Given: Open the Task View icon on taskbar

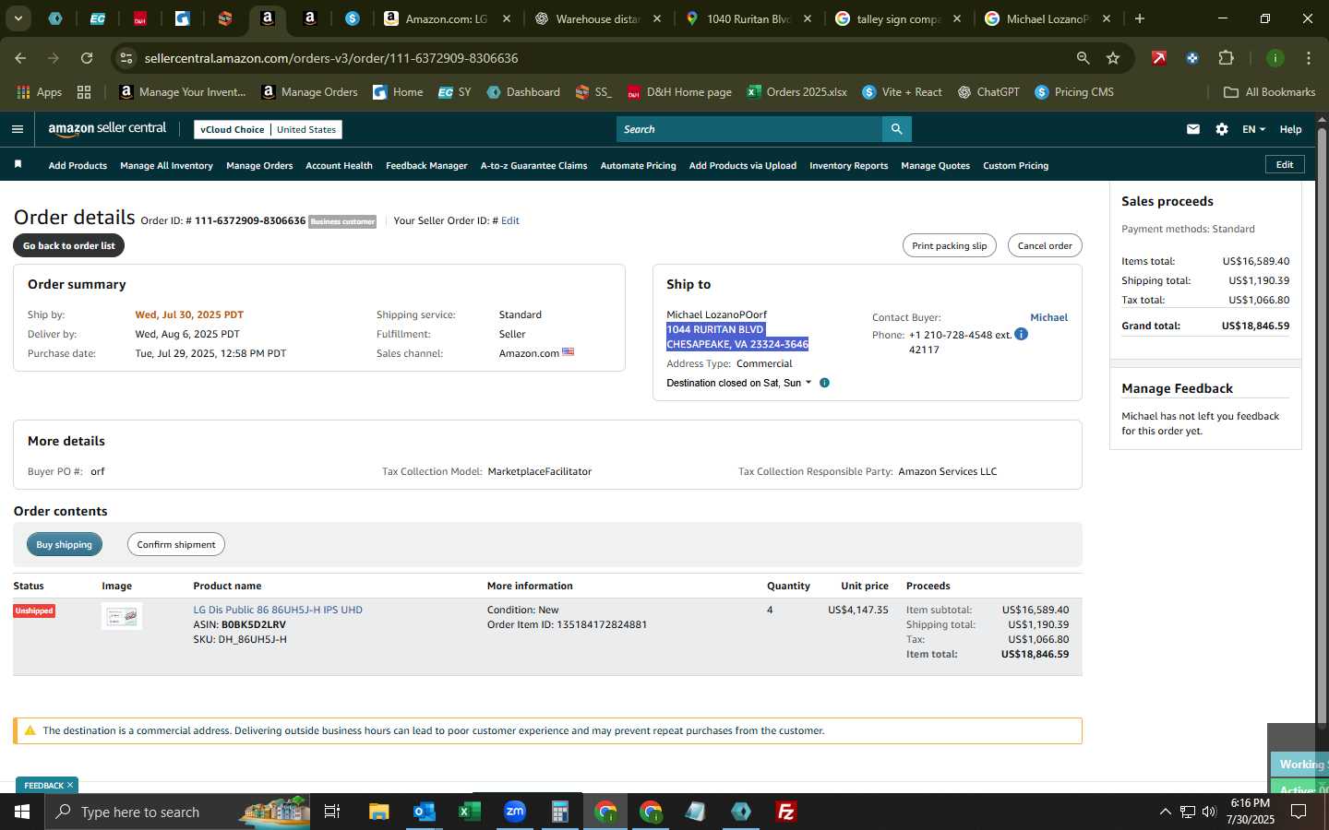Looking at the screenshot, I should tap(332, 812).
